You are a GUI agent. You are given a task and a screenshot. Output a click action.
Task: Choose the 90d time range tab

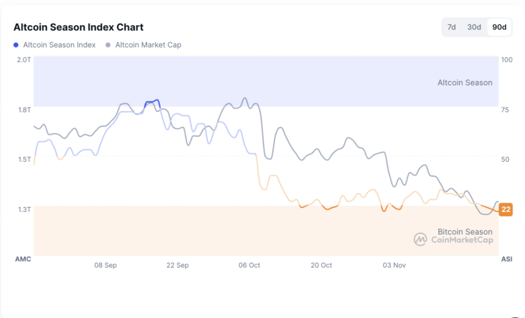pyautogui.click(x=499, y=27)
